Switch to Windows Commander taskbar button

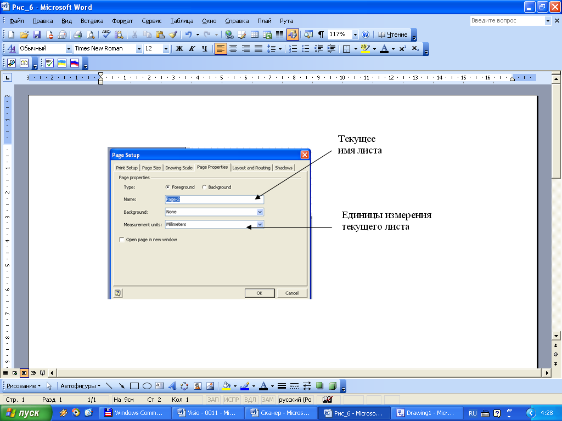(135, 413)
